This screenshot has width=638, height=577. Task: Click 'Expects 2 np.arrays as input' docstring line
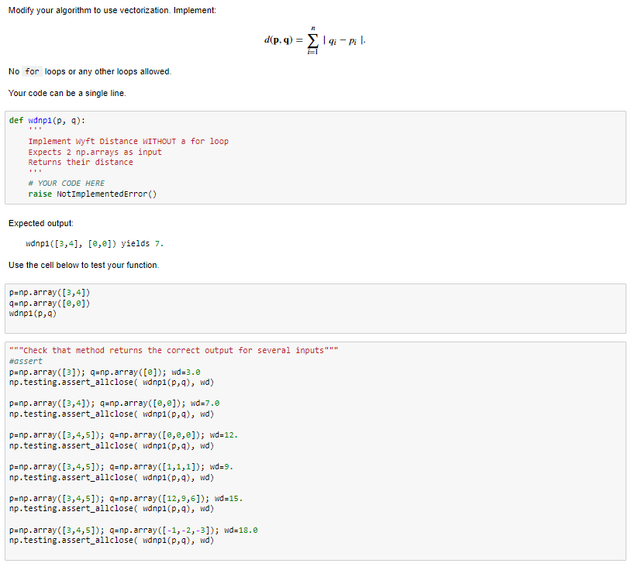[x=95, y=152]
